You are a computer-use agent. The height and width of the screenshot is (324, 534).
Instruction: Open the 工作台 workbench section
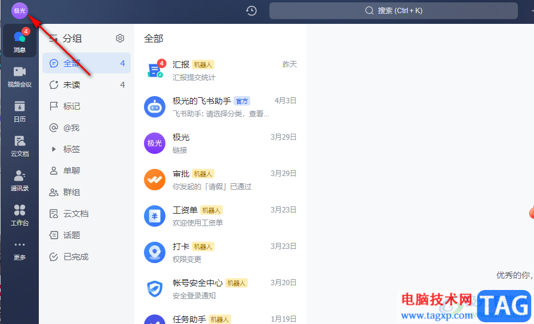19,215
